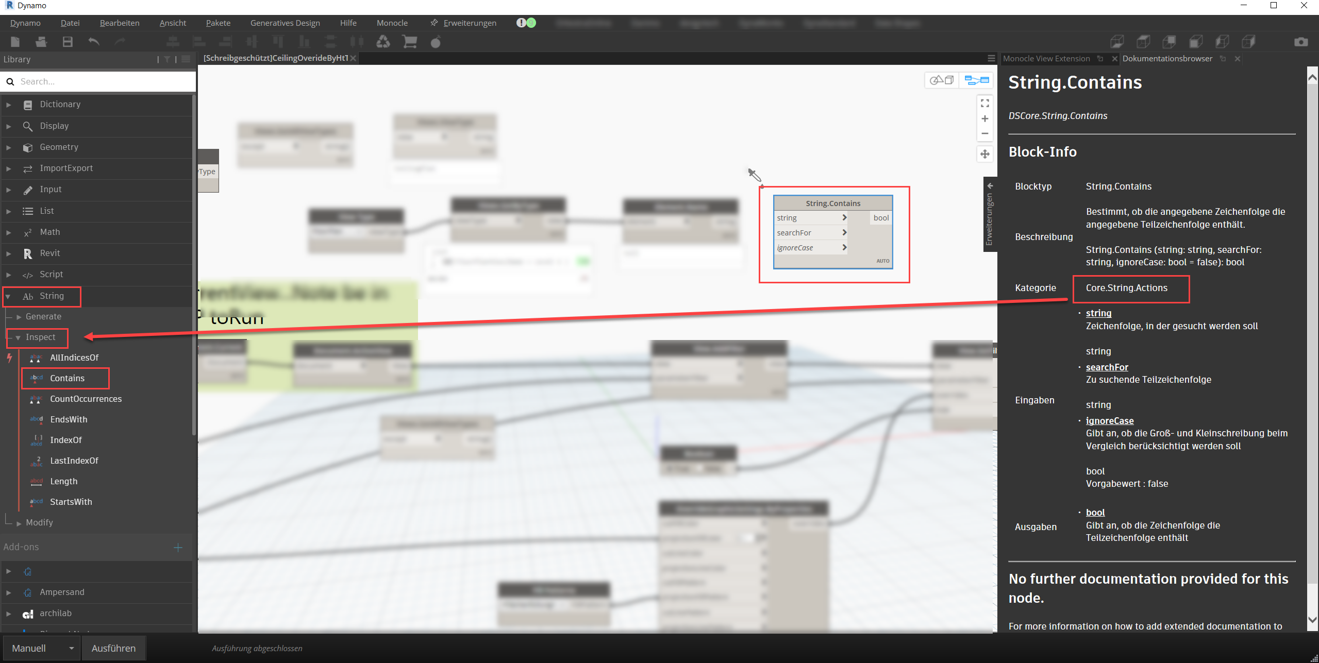1319x663 pixels.
Task: Click the recycle cleanup icon in toolbar
Action: tap(383, 42)
